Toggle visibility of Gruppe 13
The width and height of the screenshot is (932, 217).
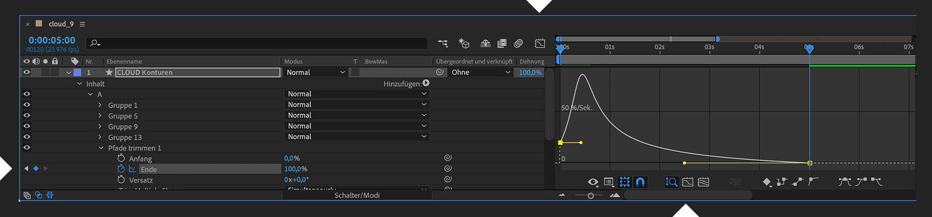tap(27, 137)
